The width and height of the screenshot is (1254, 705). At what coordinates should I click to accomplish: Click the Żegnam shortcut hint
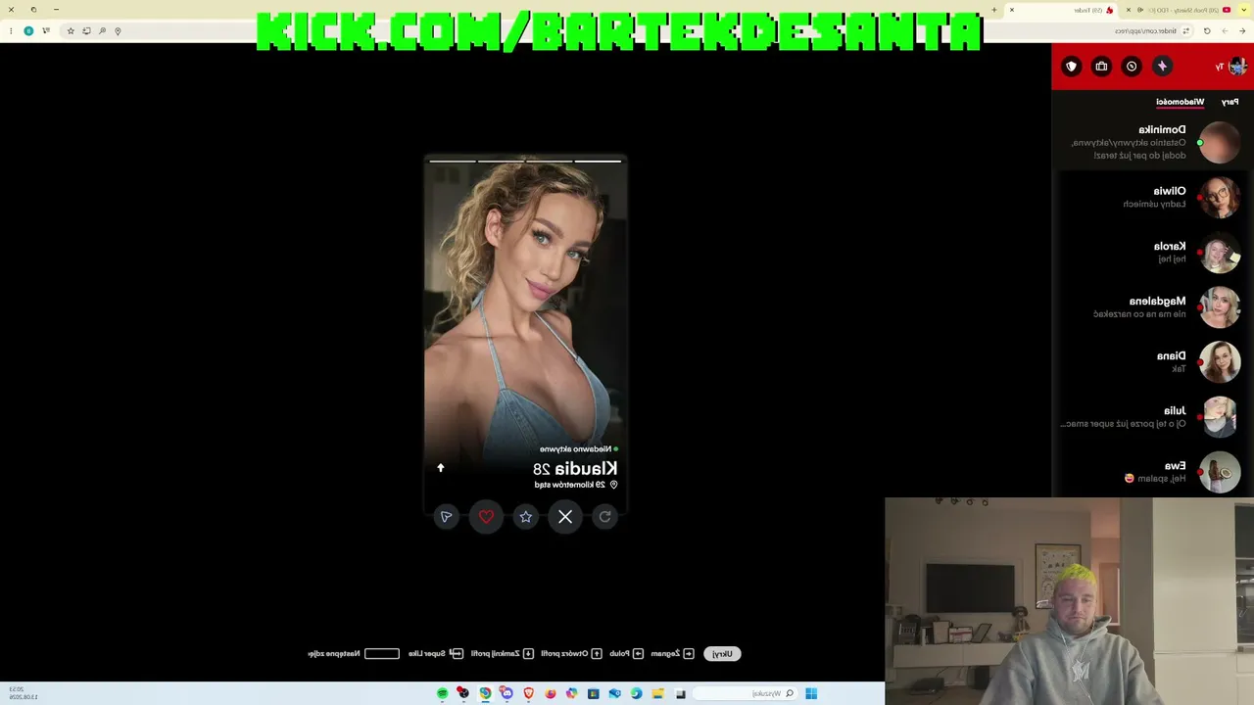point(672,654)
